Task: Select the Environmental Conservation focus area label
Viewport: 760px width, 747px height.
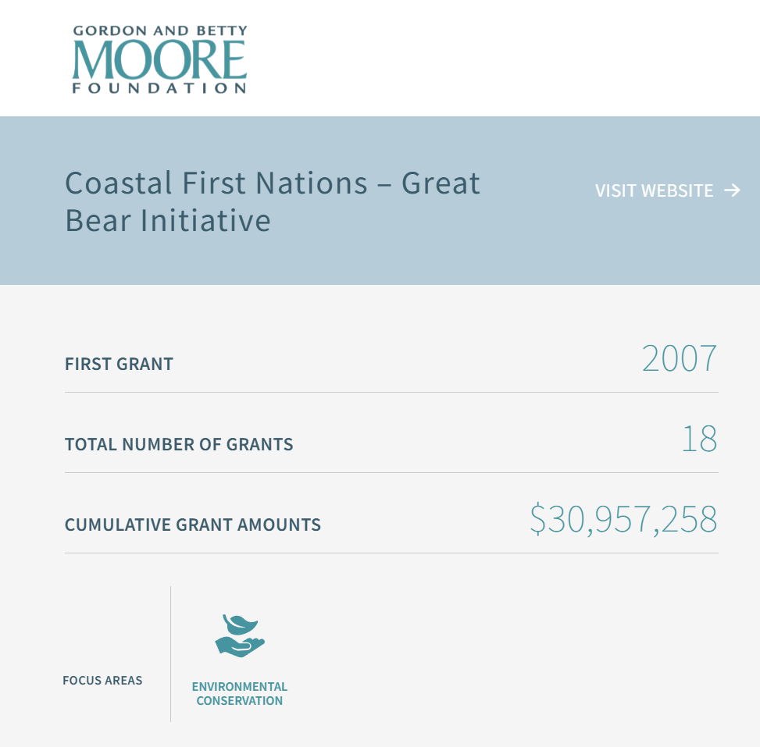Action: (240, 694)
